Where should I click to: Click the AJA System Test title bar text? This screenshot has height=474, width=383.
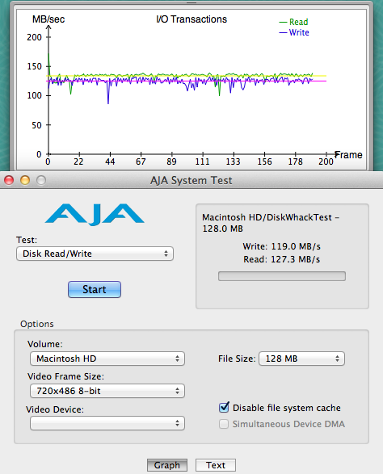191,180
